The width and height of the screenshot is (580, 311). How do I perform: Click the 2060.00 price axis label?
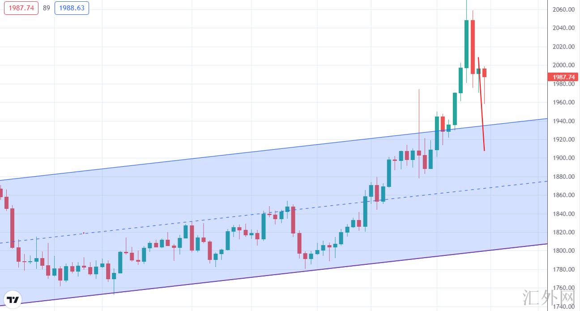point(563,9)
